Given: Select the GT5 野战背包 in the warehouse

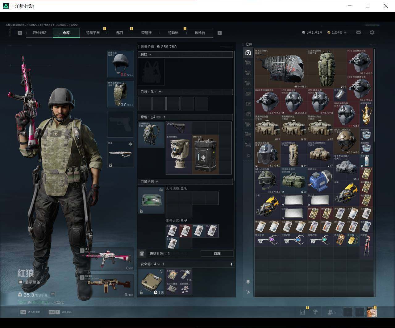Looking at the screenshot, I should (x=327, y=68).
